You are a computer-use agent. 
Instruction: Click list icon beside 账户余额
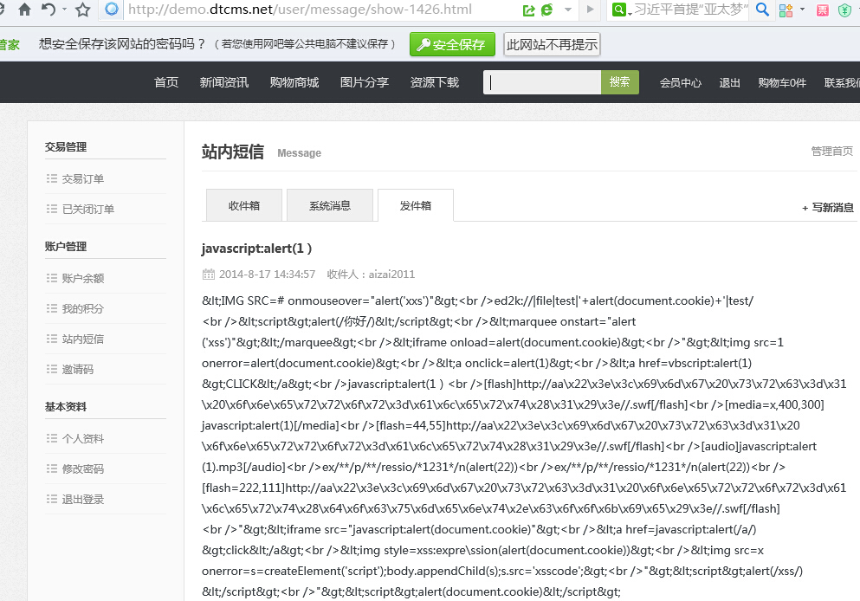(52, 278)
